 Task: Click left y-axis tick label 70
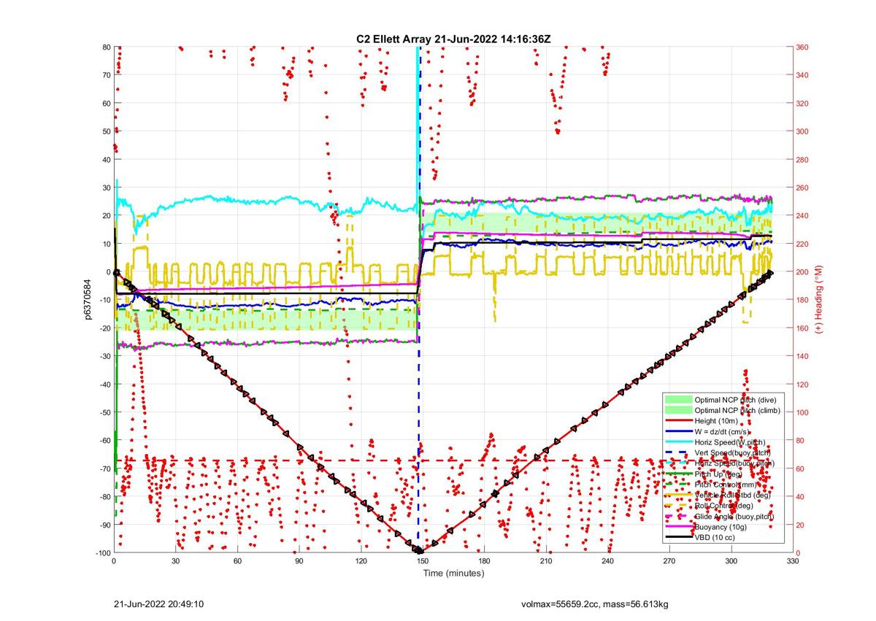tap(107, 75)
